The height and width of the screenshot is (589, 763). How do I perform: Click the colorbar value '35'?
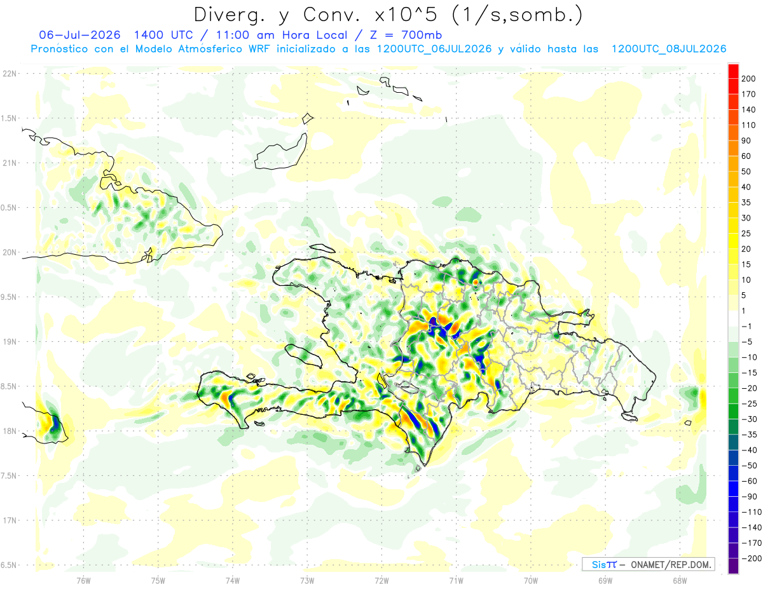tap(746, 203)
